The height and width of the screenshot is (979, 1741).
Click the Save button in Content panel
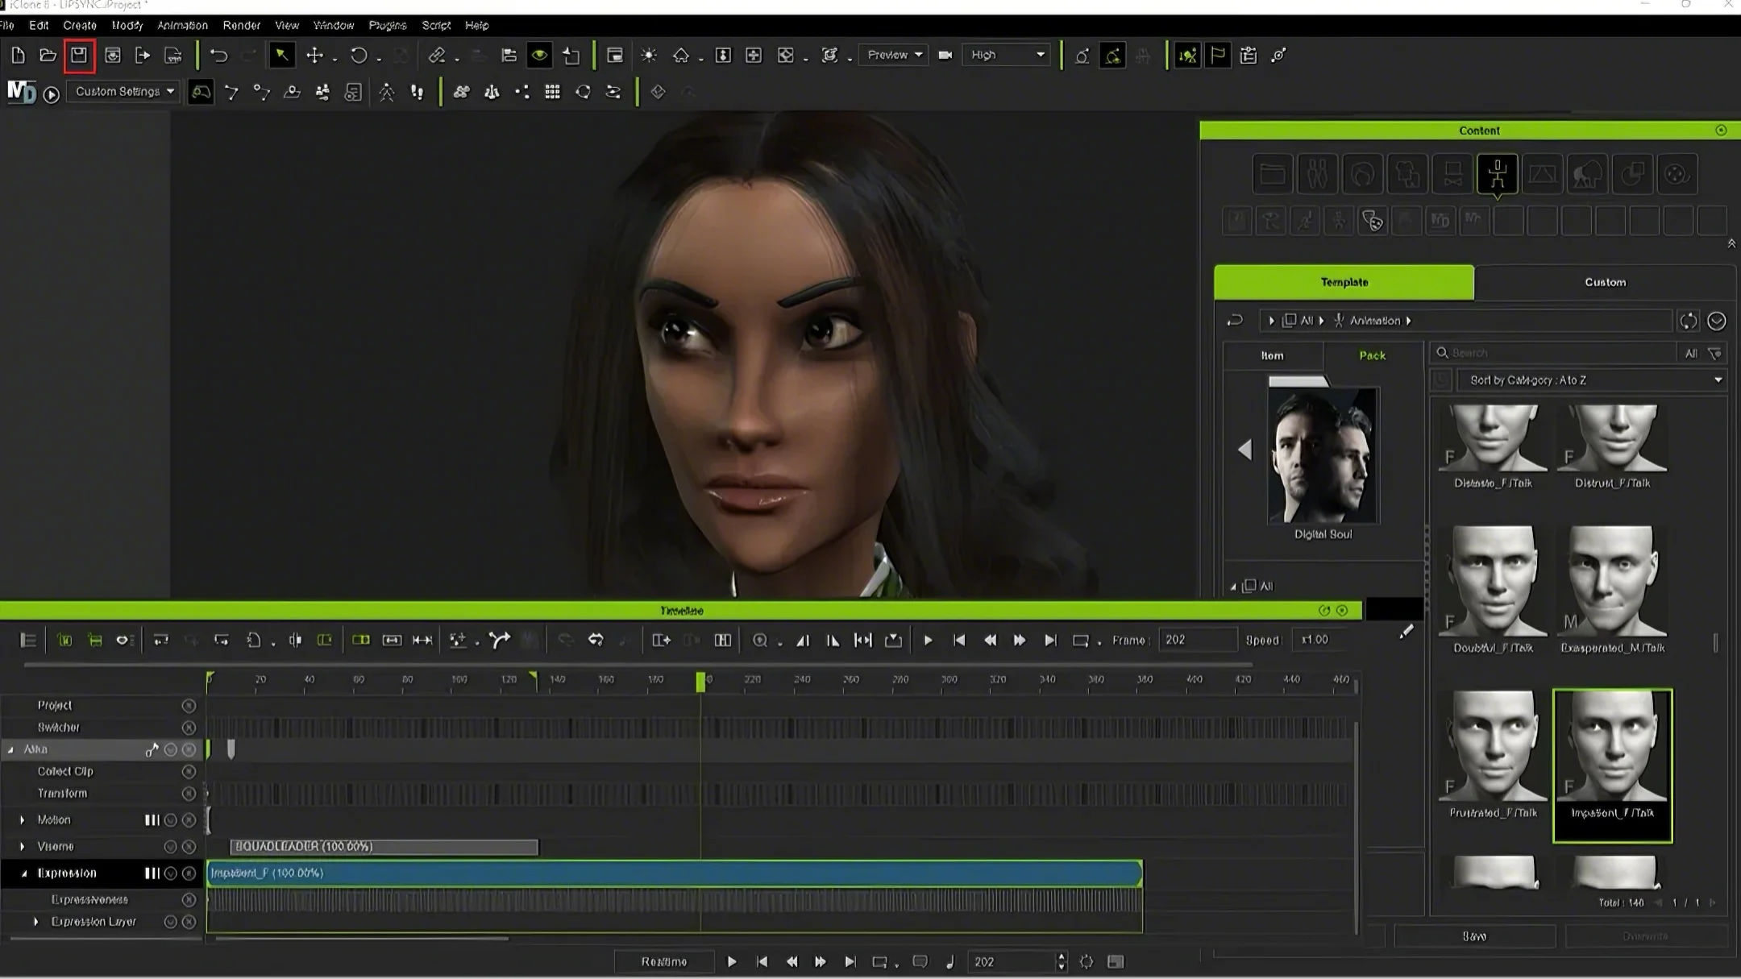coord(1474,936)
